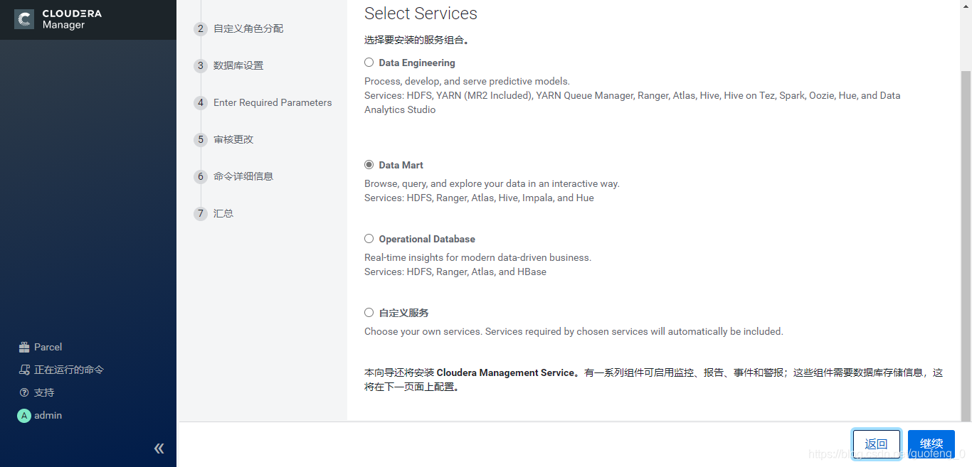Click the Cloudera Manager title text
Image resolution: width=972 pixels, height=467 pixels.
[x=72, y=19]
